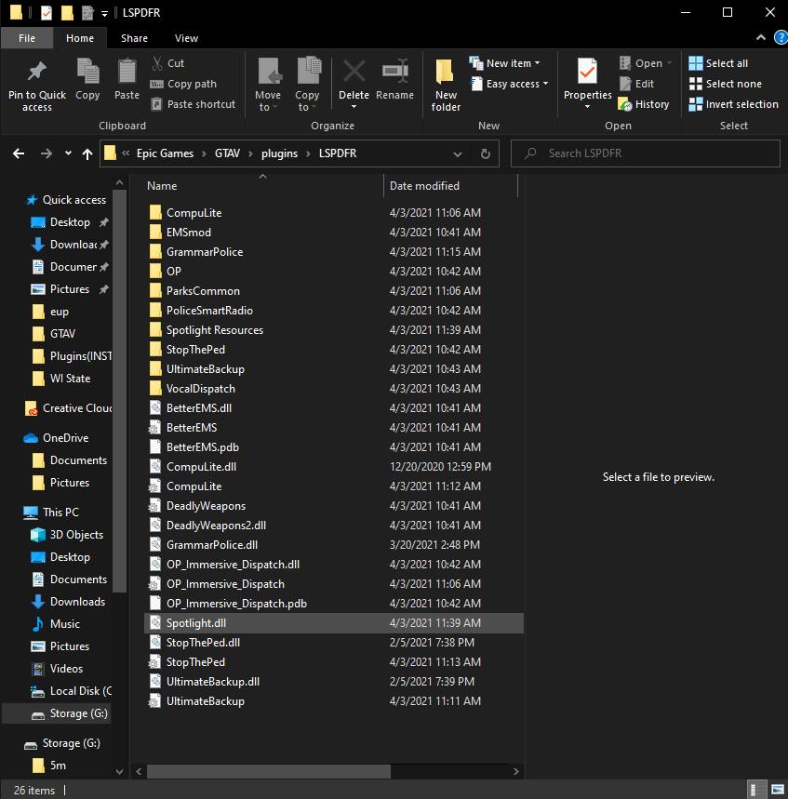This screenshot has height=799, width=788.
Task: Switch to the Share ribbon tab
Action: pyautogui.click(x=134, y=38)
